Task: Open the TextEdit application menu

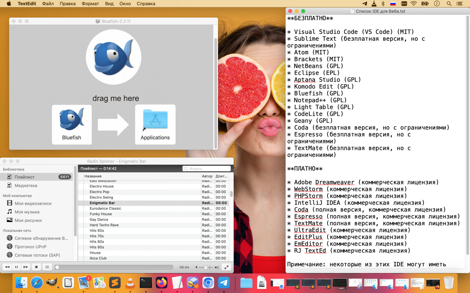Action: click(x=27, y=4)
